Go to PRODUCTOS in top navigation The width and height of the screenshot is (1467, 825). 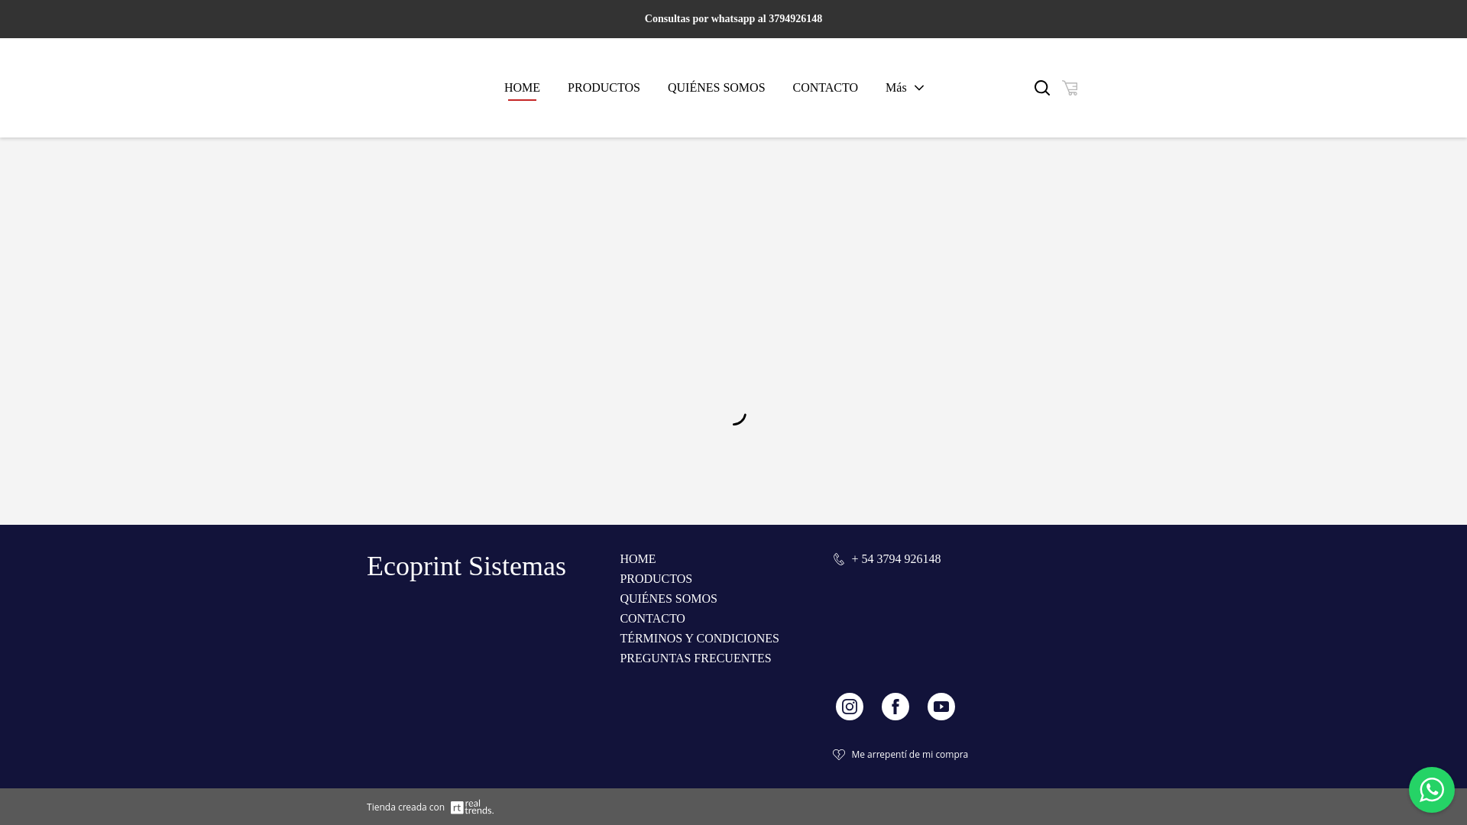tap(604, 88)
